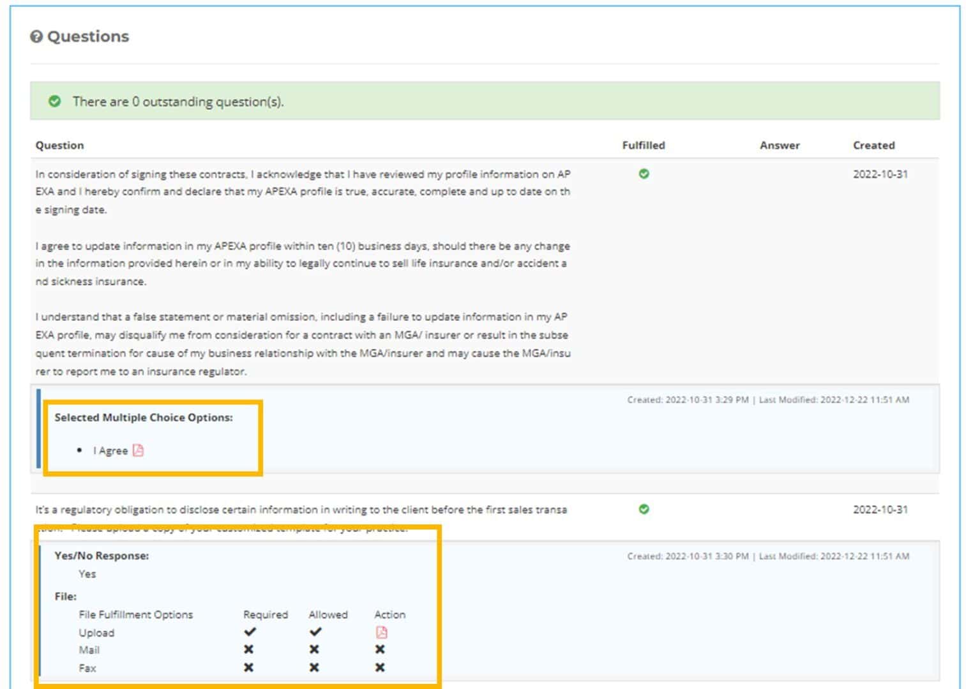
Task: Click the Fulfilled green check for the APEXA declaration question
Action: point(644,174)
